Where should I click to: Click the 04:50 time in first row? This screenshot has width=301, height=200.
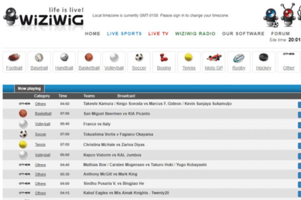point(65,104)
